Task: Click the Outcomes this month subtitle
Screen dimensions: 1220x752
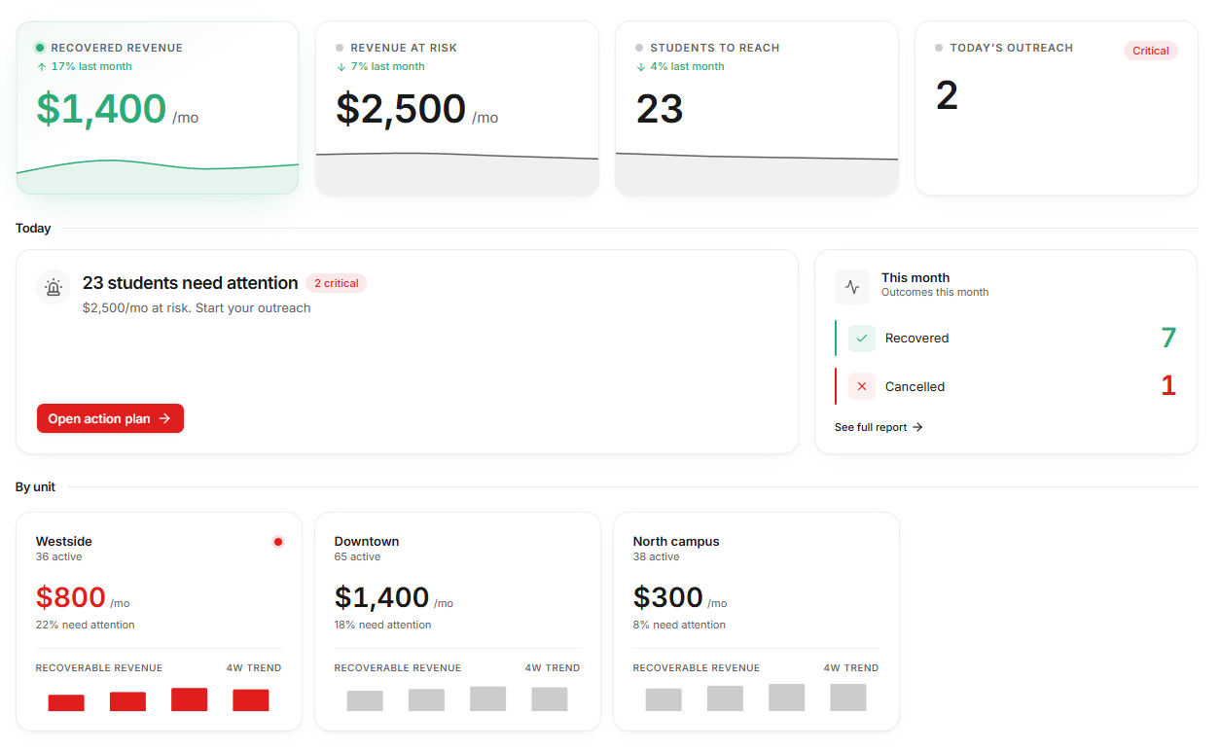Action: (935, 292)
